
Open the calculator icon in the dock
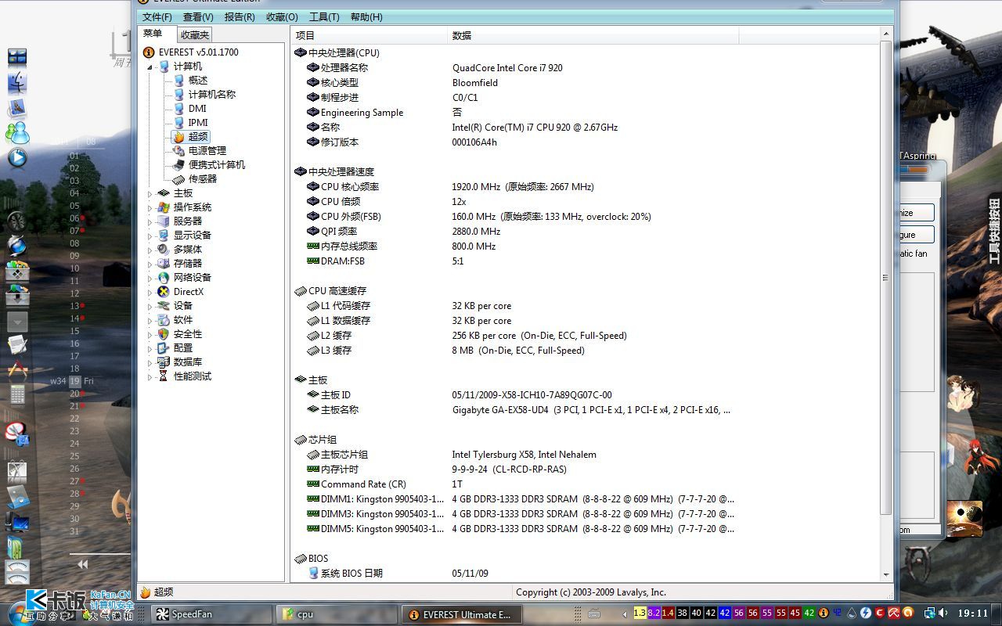click(x=17, y=394)
